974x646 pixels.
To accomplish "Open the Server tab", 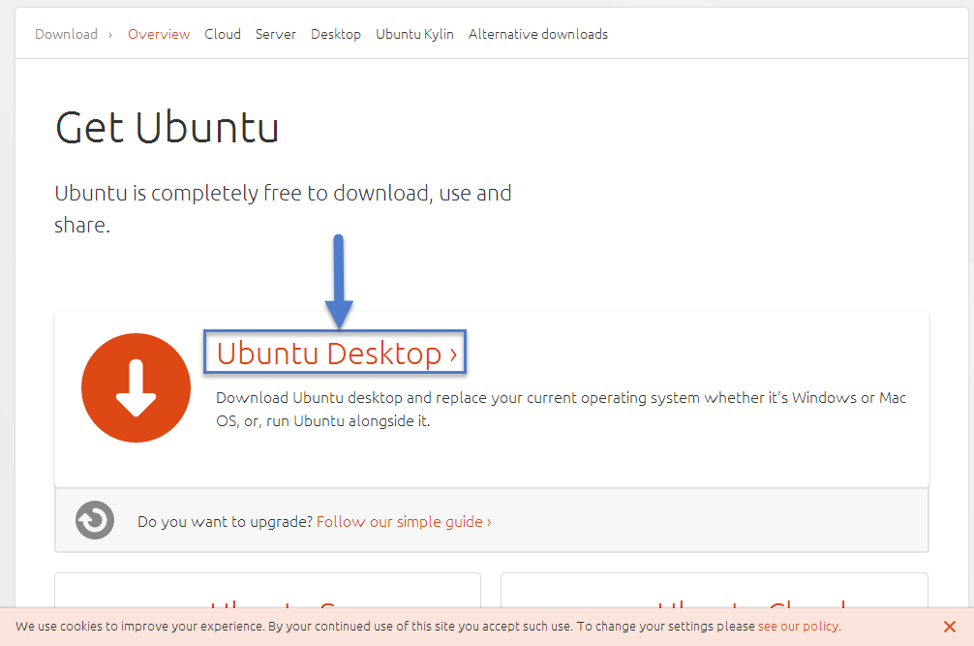I will point(276,34).
